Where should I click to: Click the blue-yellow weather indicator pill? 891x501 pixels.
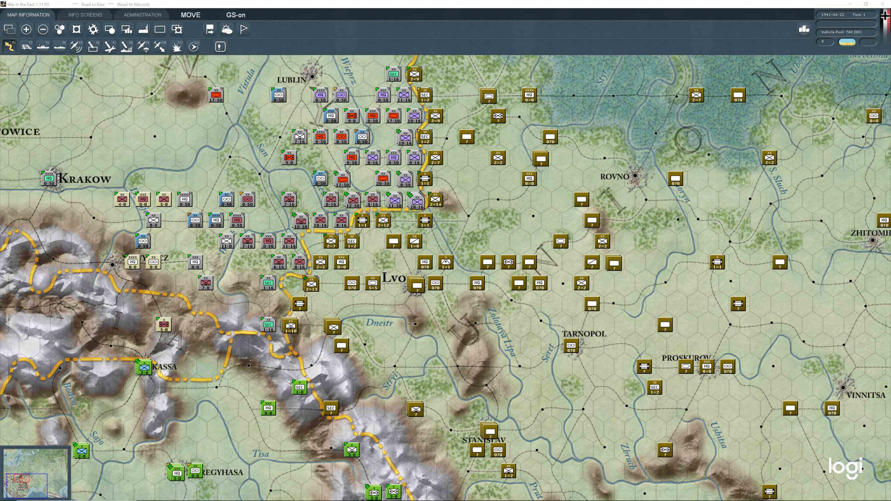[847, 42]
